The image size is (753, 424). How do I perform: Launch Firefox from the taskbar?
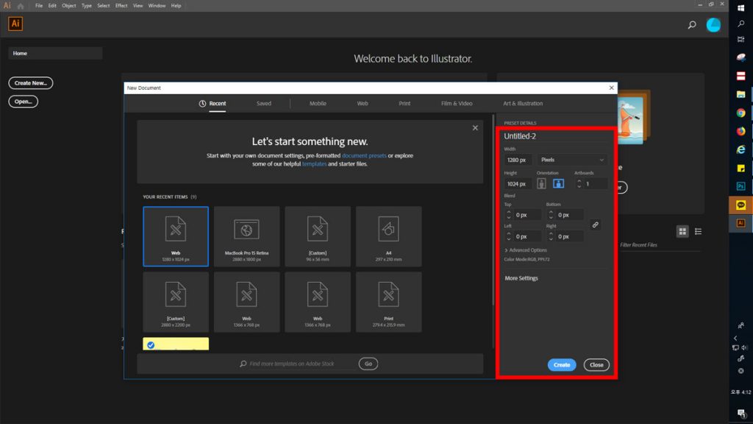pos(741,131)
